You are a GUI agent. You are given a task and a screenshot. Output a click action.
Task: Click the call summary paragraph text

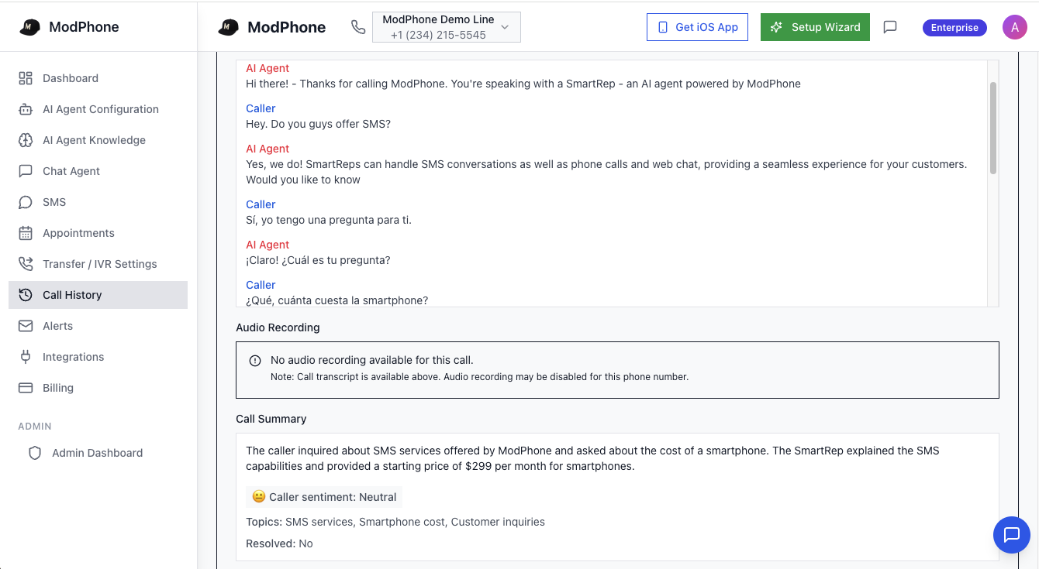tap(593, 458)
